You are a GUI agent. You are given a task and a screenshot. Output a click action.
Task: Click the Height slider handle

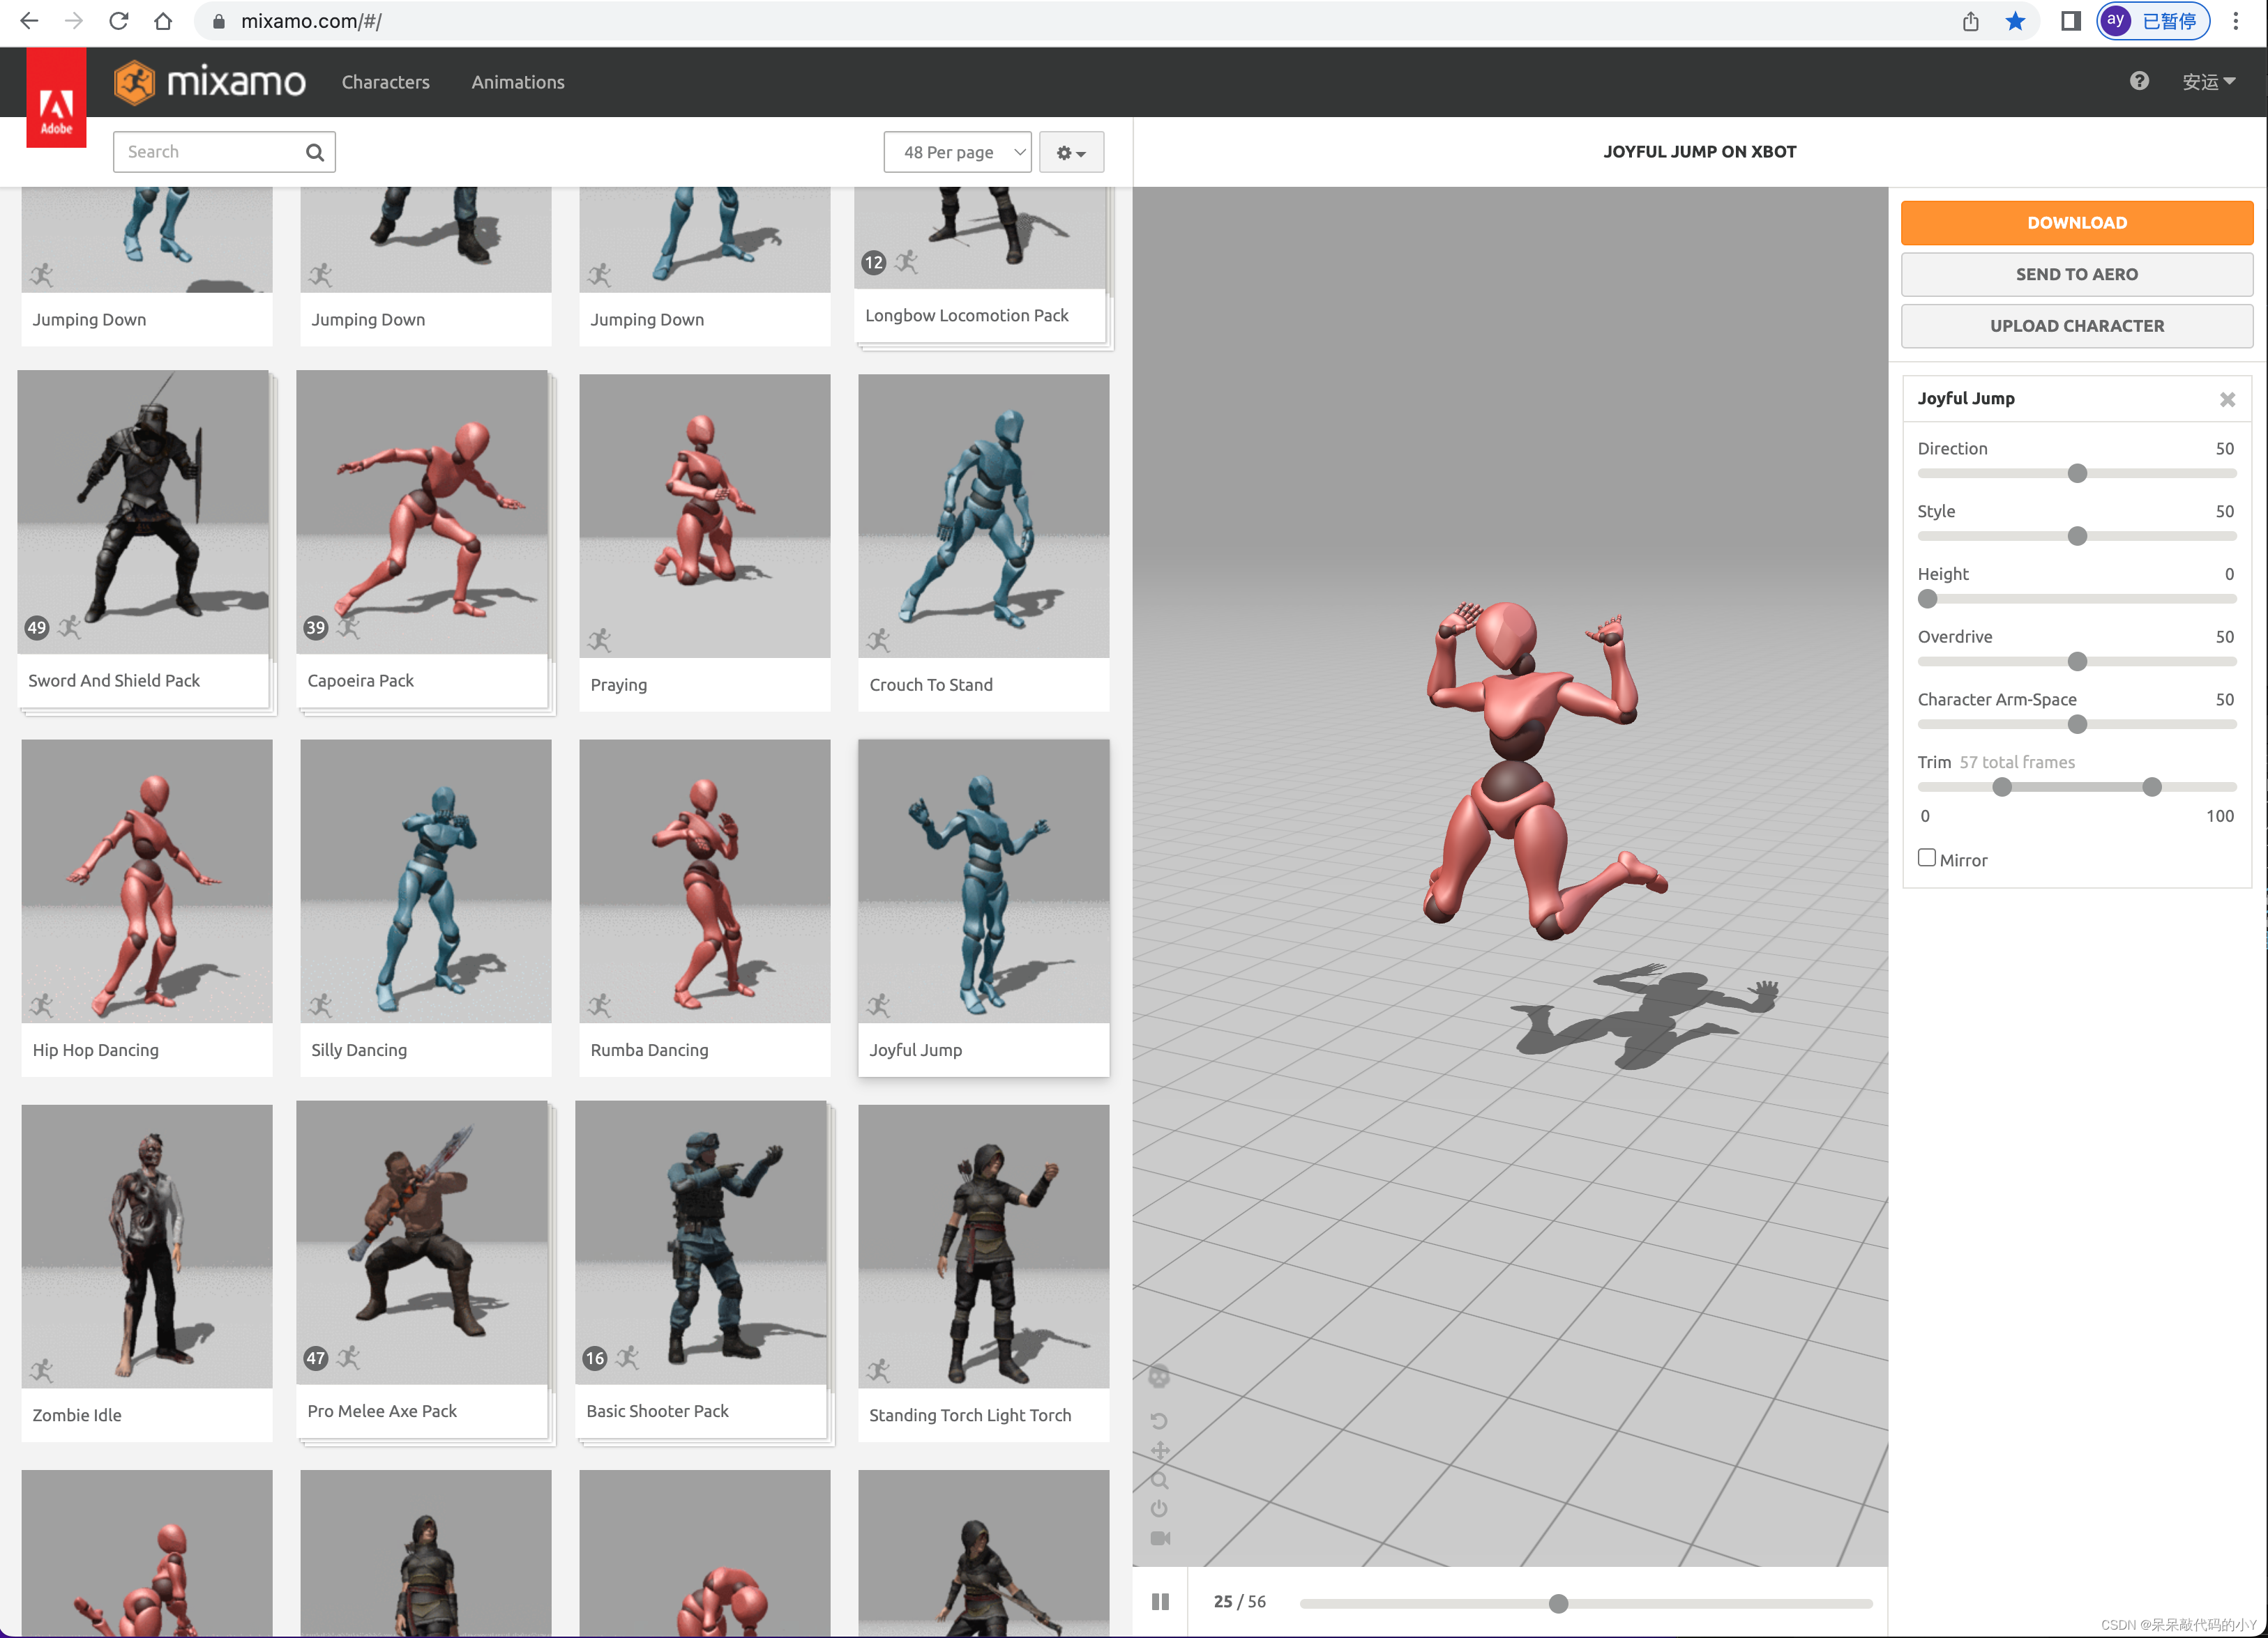click(x=1927, y=599)
